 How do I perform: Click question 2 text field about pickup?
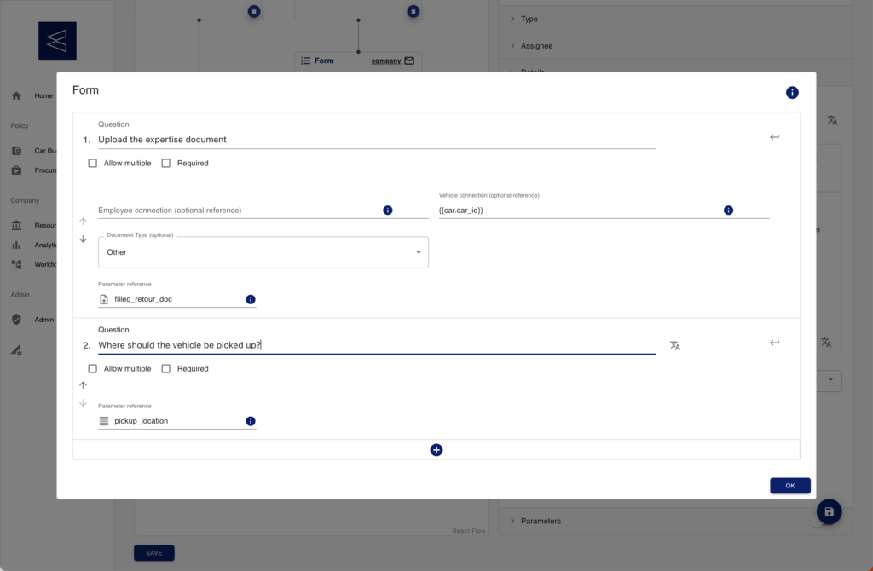(377, 345)
